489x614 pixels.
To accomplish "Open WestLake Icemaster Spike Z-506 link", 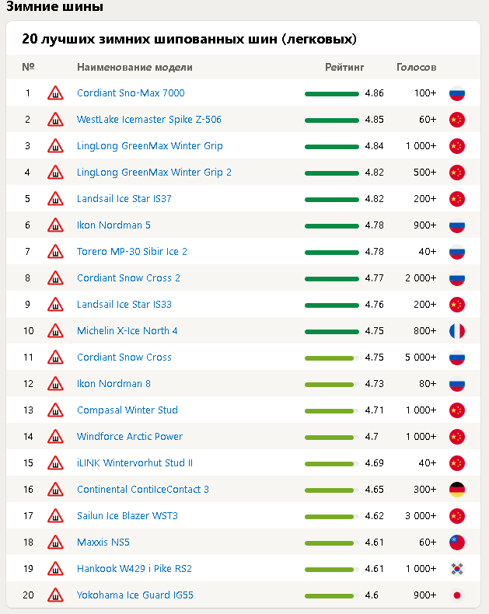I will (x=149, y=120).
